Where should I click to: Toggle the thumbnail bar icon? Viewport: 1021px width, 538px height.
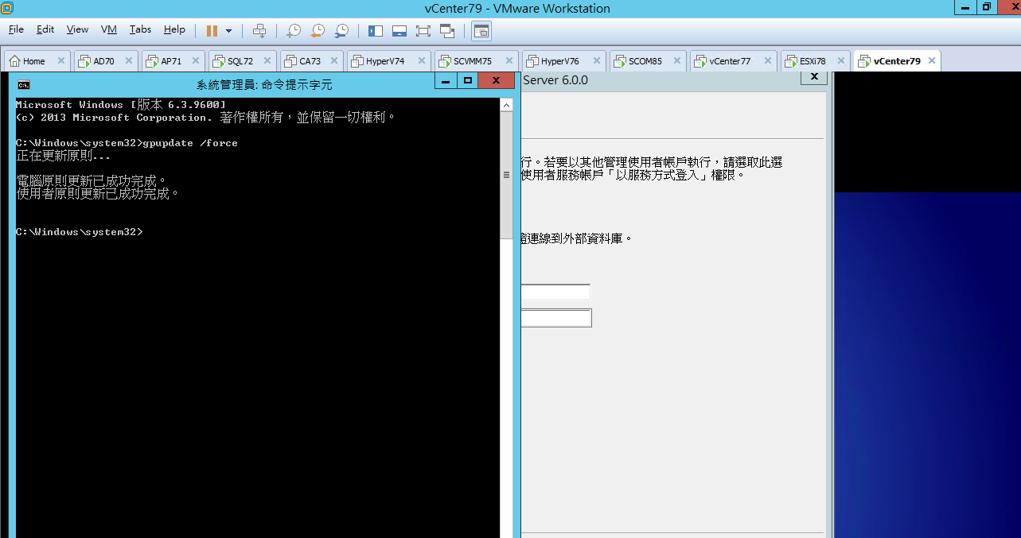(399, 30)
